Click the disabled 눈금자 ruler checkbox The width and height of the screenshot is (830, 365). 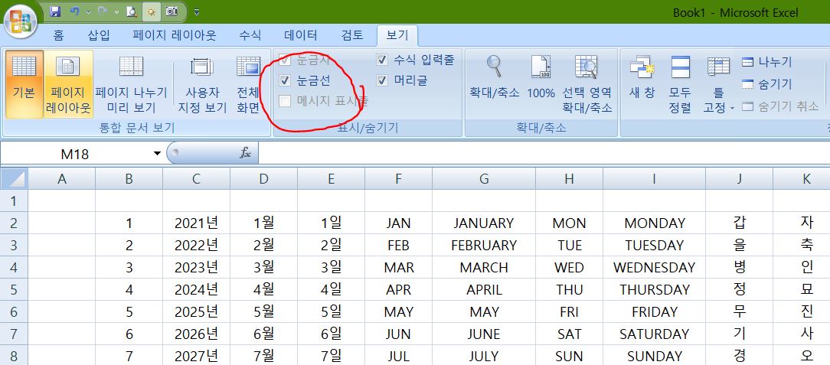pyautogui.click(x=285, y=60)
